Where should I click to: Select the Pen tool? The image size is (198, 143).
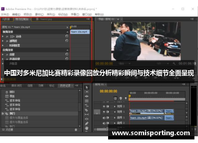point(87,123)
